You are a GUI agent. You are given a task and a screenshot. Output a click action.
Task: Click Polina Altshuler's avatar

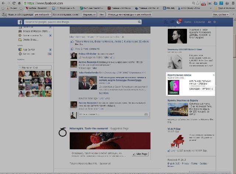[74, 56]
